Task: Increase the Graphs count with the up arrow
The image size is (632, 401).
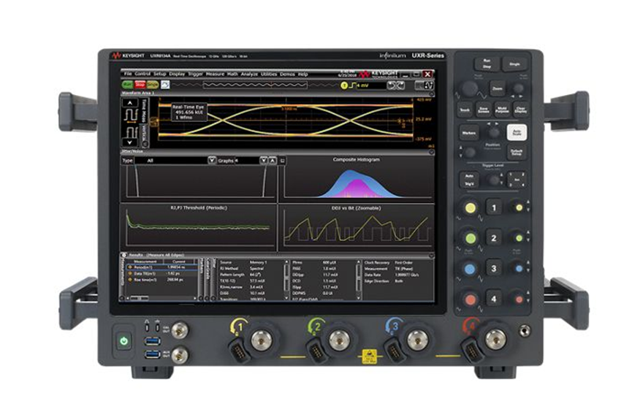Action: [273, 161]
